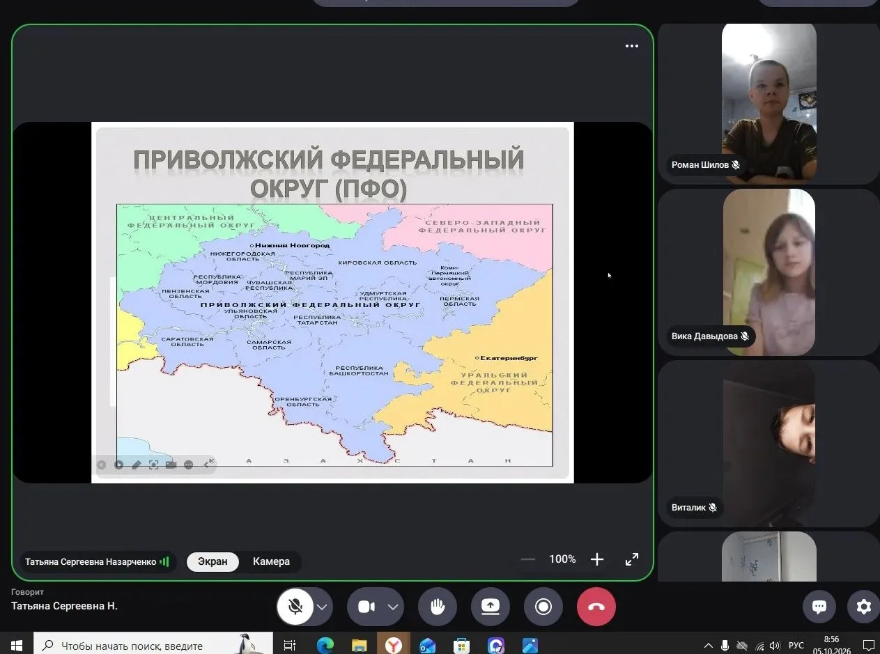This screenshot has width=880, height=654.
Task: Open Microsoft Store from the taskbar
Action: pyautogui.click(x=461, y=646)
